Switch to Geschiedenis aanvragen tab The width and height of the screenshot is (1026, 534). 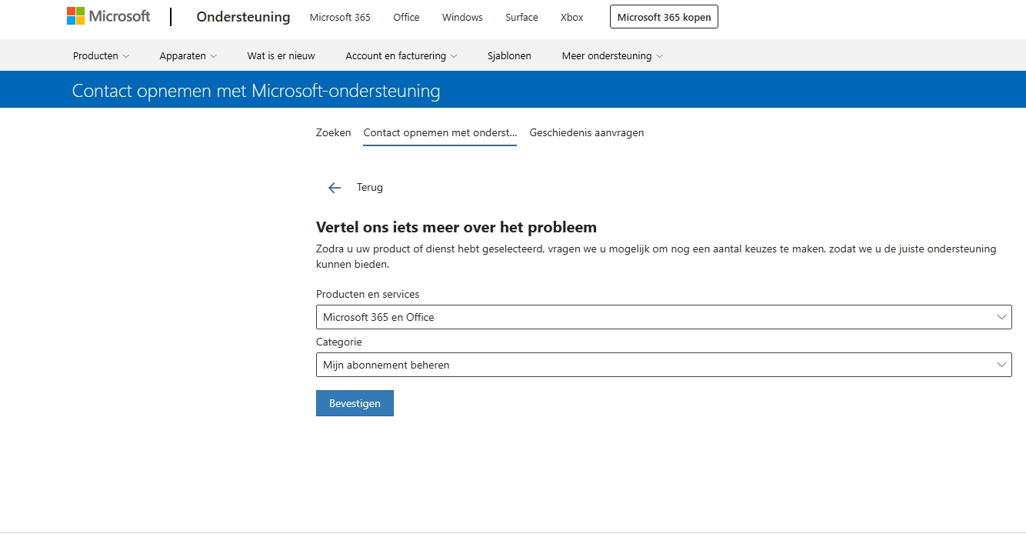[x=587, y=132]
